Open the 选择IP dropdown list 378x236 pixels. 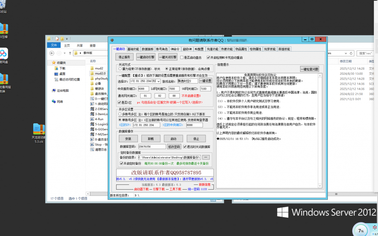[x=159, y=81]
